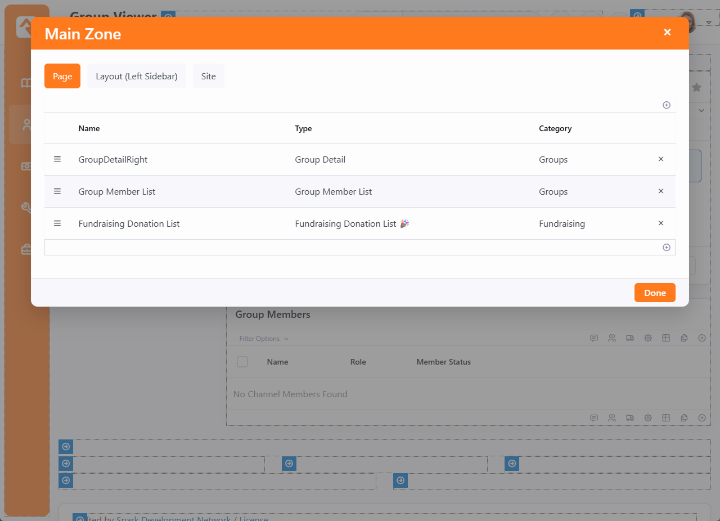Click the briefcase icon in the left sidebar
This screenshot has width=720, height=521.
[27, 249]
